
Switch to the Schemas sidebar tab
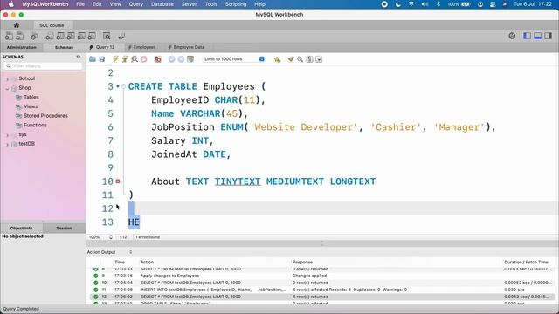point(64,47)
